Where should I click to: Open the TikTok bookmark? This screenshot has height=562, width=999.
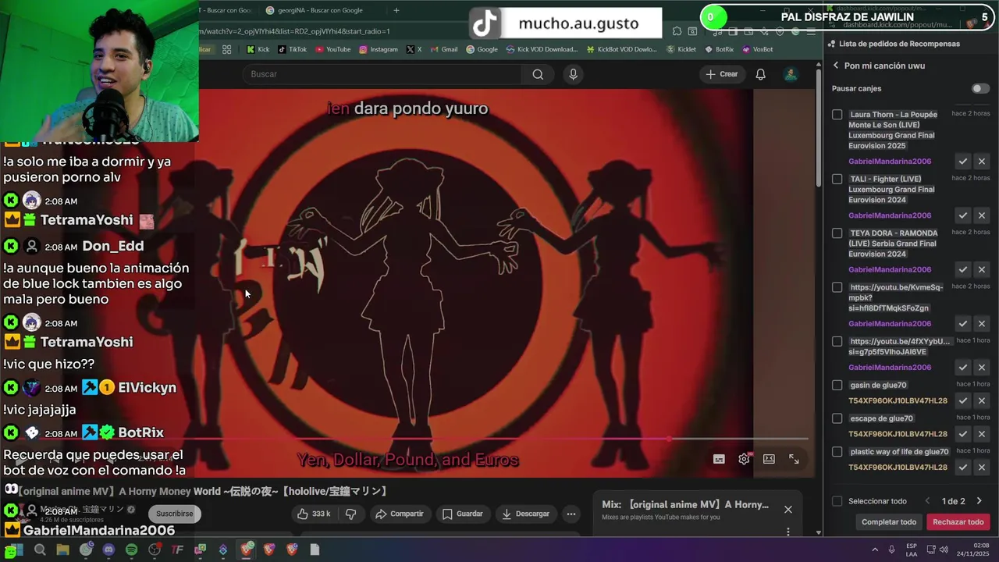[x=292, y=49]
